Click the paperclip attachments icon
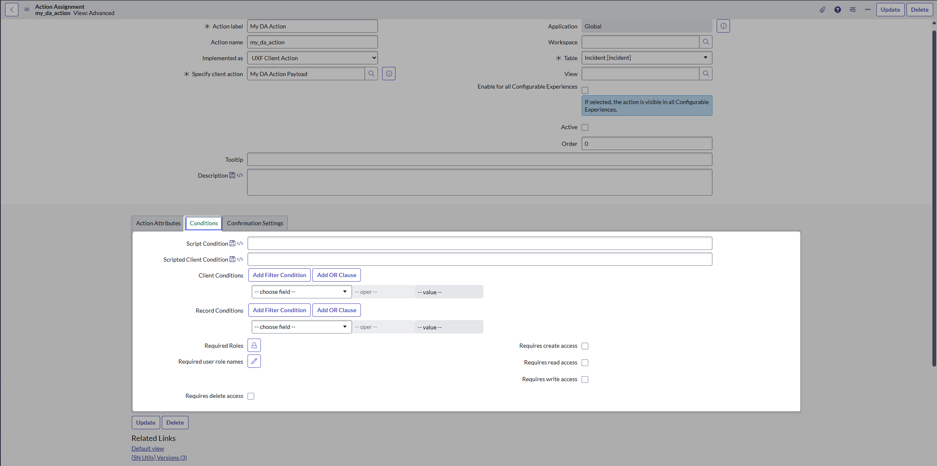The width and height of the screenshot is (937, 466). coord(822,10)
